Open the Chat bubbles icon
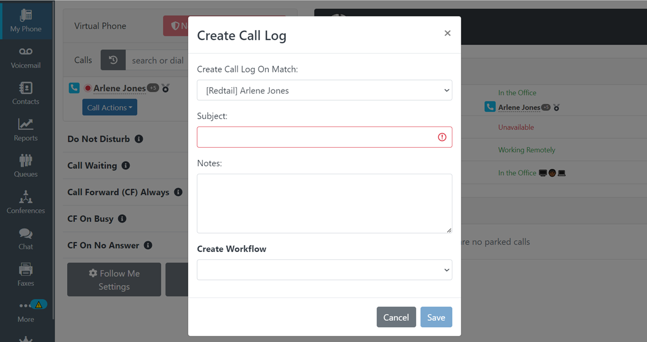647x342 pixels. (x=25, y=233)
